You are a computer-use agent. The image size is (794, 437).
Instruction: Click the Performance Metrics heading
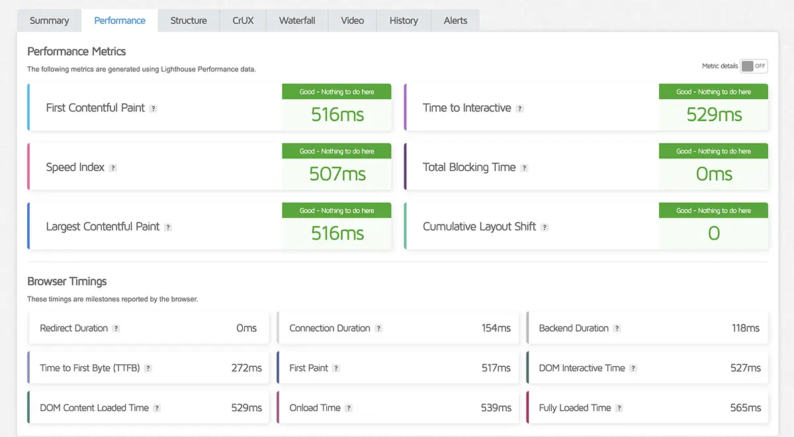(x=77, y=52)
